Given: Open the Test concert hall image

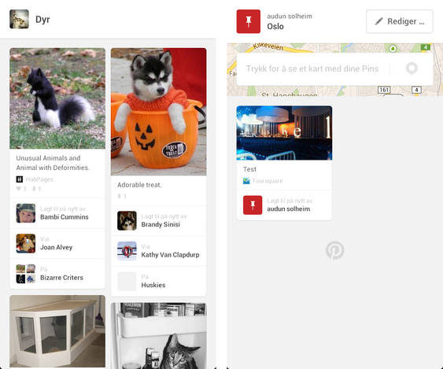Looking at the screenshot, I should 284,133.
